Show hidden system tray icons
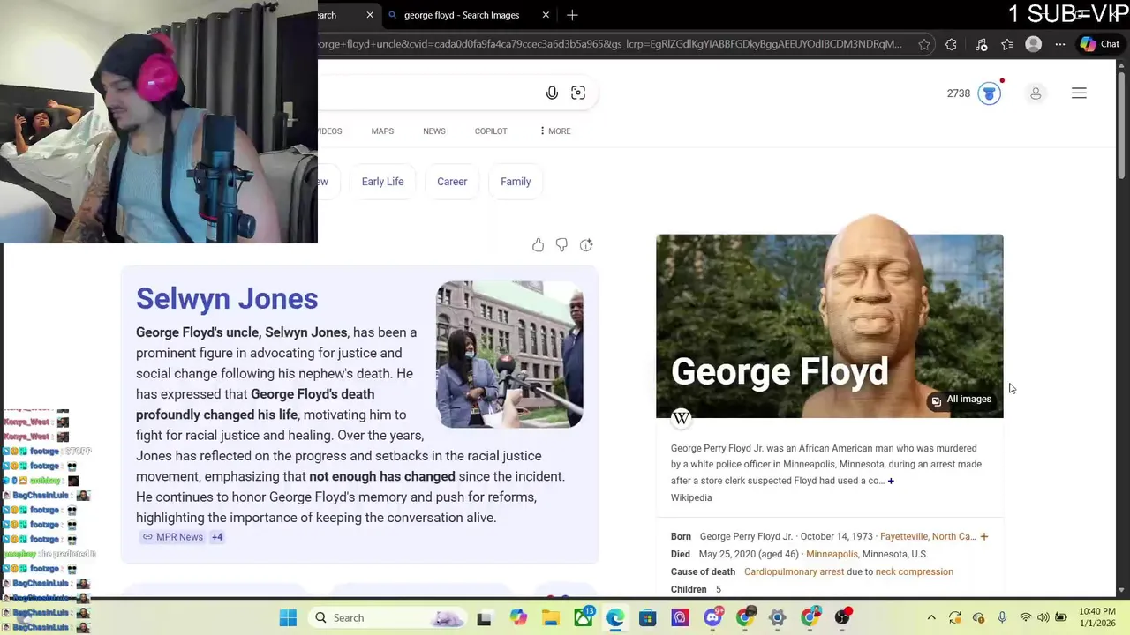The image size is (1130, 635). coord(931,617)
